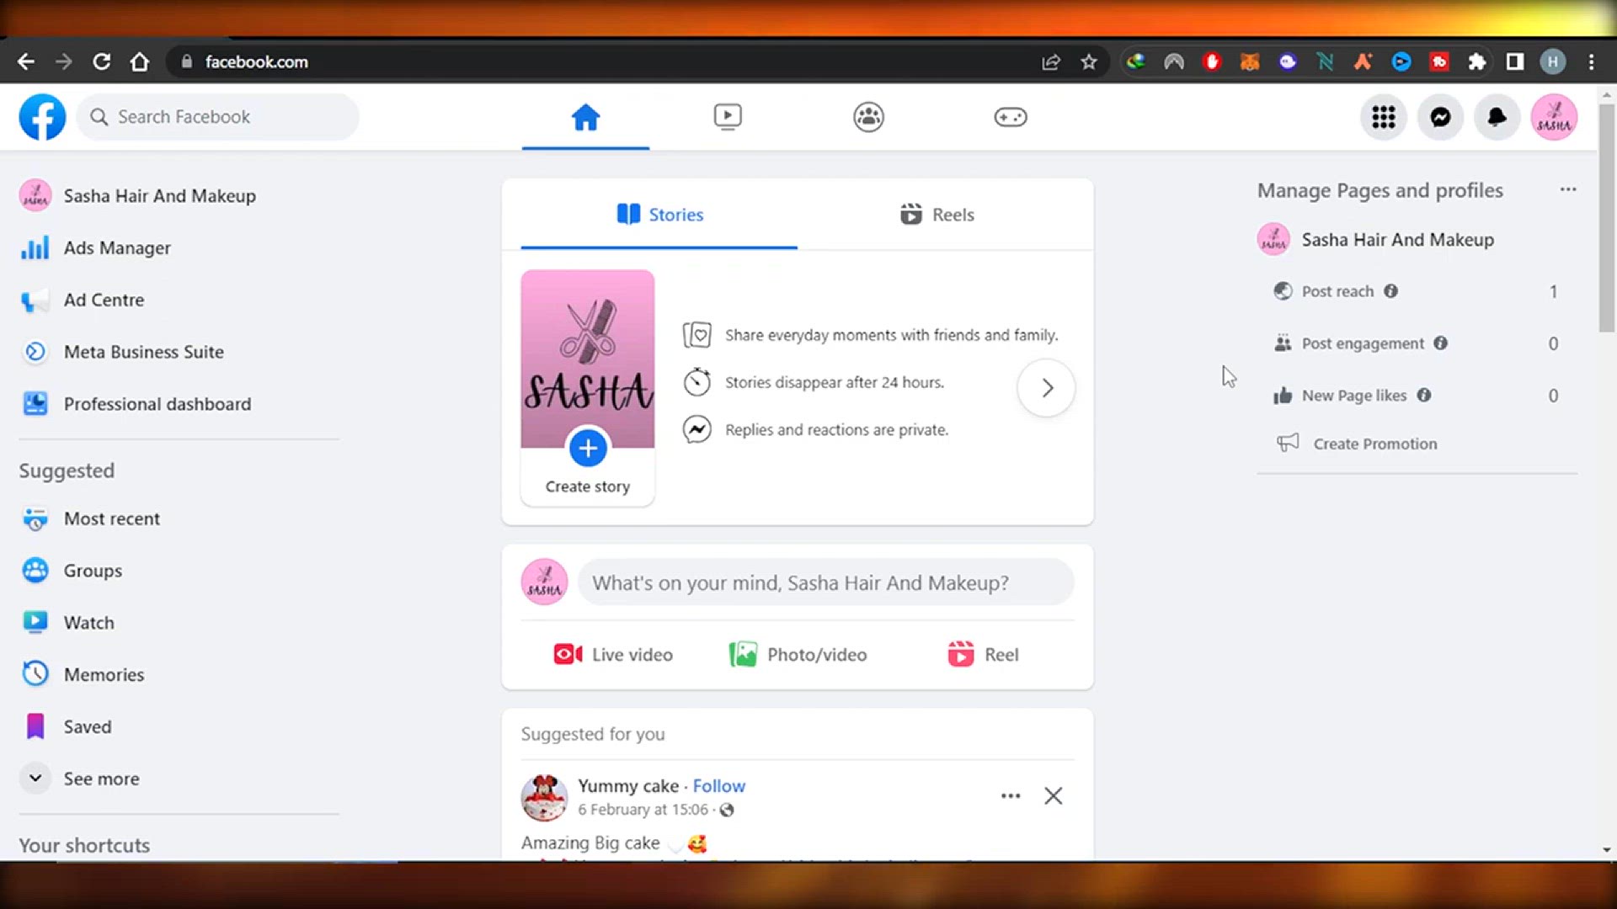The height and width of the screenshot is (909, 1617).
Task: Open the Chrome profile H avatar
Action: click(x=1552, y=61)
